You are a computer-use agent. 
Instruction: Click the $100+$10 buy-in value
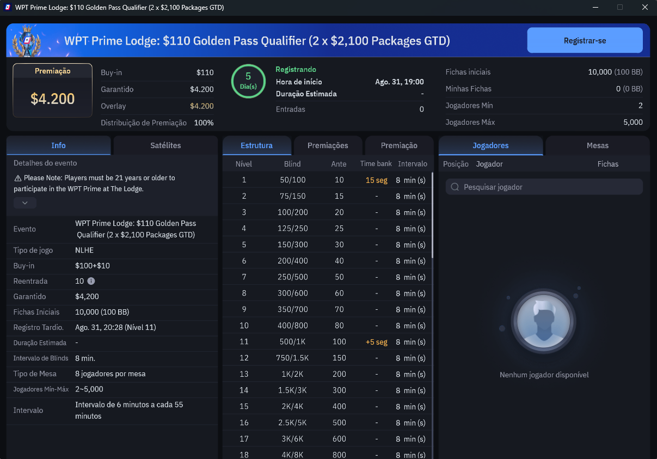coord(93,266)
